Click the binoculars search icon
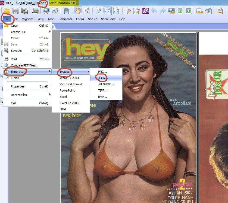 click(x=55, y=11)
